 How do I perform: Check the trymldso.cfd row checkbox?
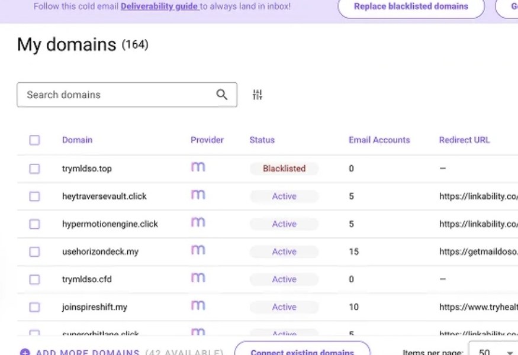tap(34, 280)
